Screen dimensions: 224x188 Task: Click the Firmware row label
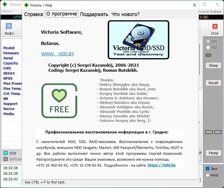(x=11, y=53)
